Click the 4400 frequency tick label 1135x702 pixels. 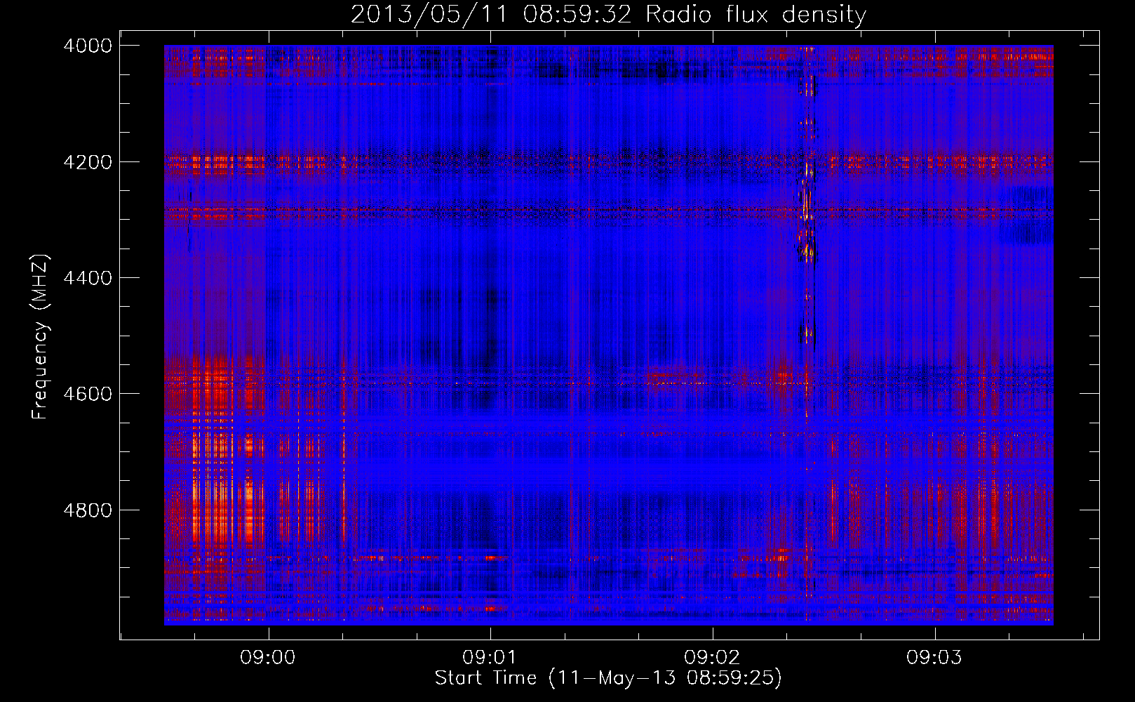[x=88, y=278]
